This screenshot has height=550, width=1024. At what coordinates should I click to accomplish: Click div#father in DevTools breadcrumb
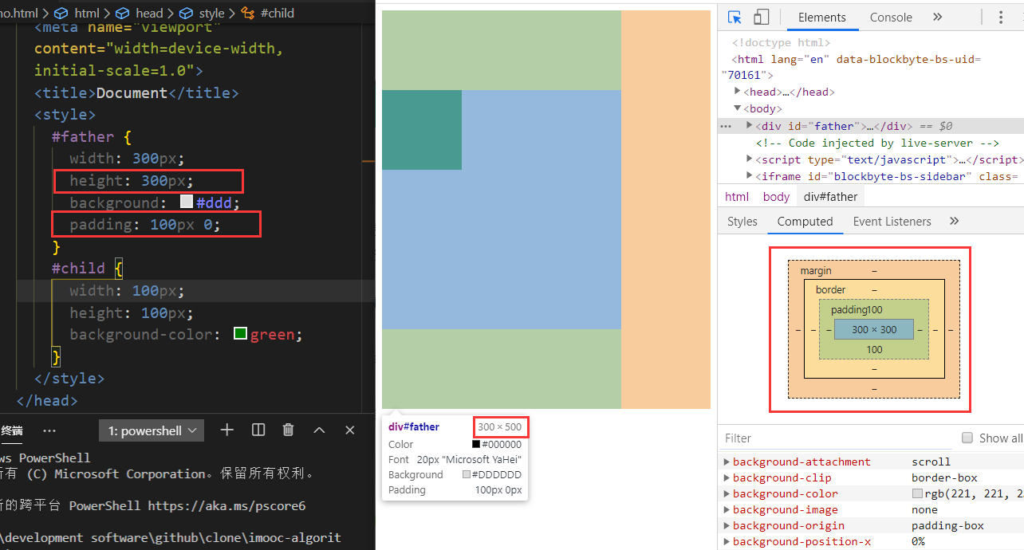(830, 196)
